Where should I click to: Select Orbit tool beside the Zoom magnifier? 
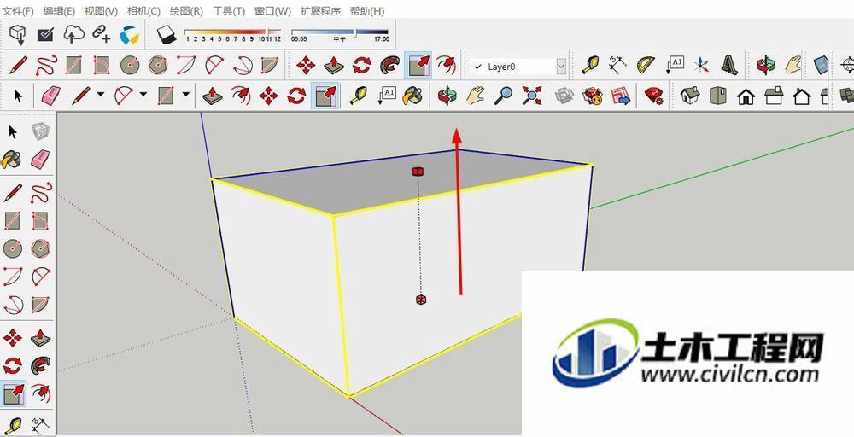point(447,96)
